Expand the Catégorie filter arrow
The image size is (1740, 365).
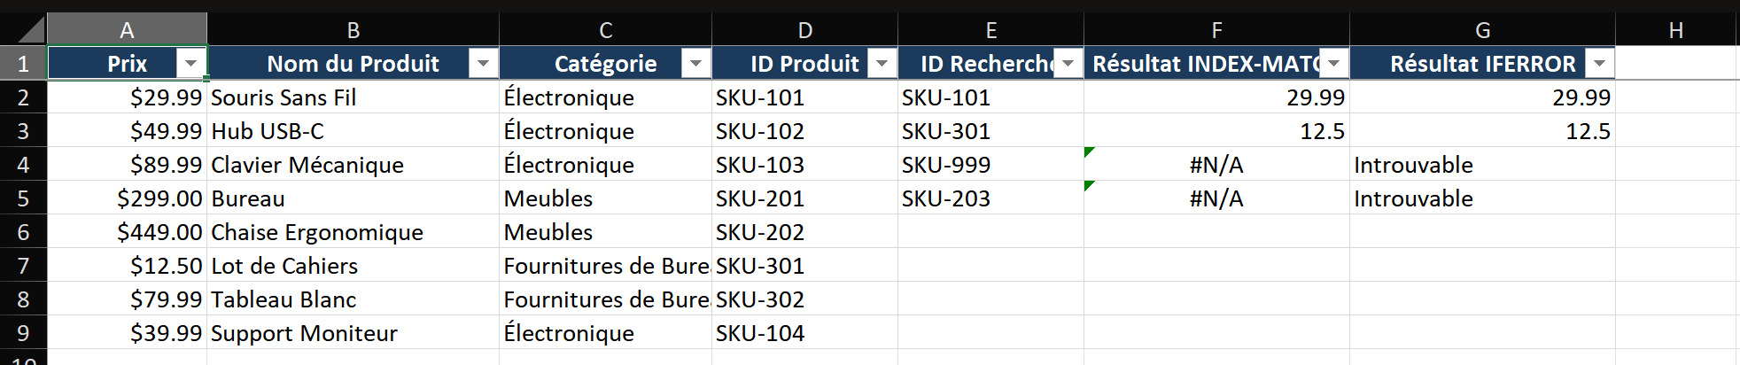coord(695,64)
